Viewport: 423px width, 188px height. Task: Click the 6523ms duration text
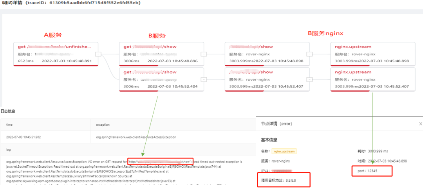[x=25, y=61]
